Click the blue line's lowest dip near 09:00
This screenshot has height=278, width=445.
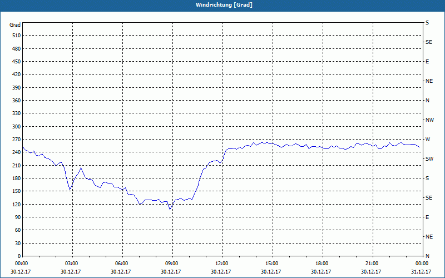point(170,210)
